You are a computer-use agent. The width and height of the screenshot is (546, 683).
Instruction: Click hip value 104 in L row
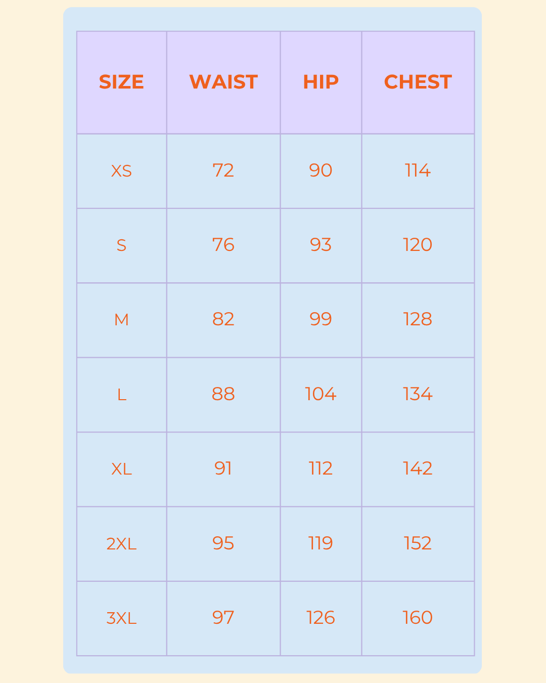[x=321, y=394]
